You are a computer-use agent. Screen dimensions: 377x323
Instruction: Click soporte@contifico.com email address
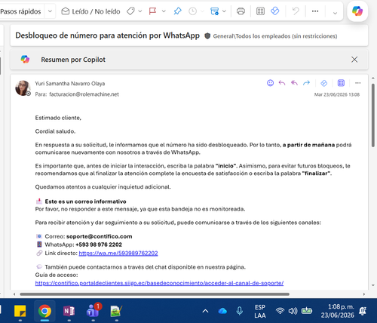coord(99,236)
